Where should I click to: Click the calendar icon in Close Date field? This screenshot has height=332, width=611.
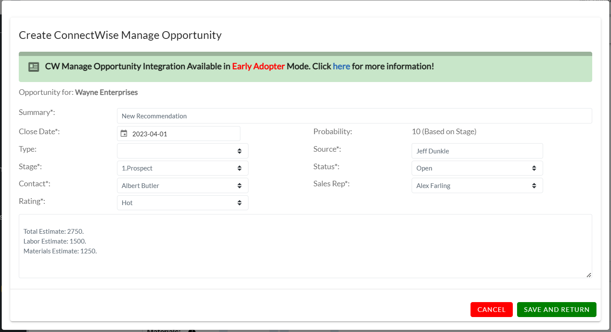(x=124, y=133)
